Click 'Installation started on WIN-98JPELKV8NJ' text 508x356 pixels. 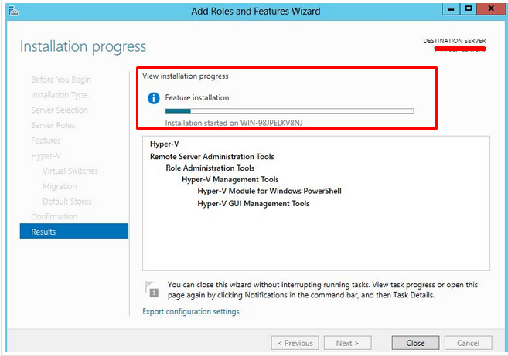234,123
